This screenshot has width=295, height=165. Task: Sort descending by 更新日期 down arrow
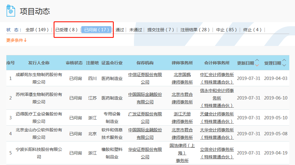point(257,65)
